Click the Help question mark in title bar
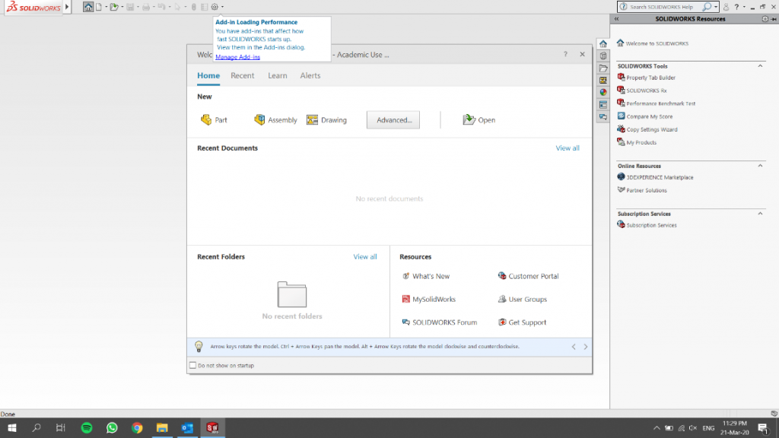The image size is (779, 438). (x=736, y=7)
